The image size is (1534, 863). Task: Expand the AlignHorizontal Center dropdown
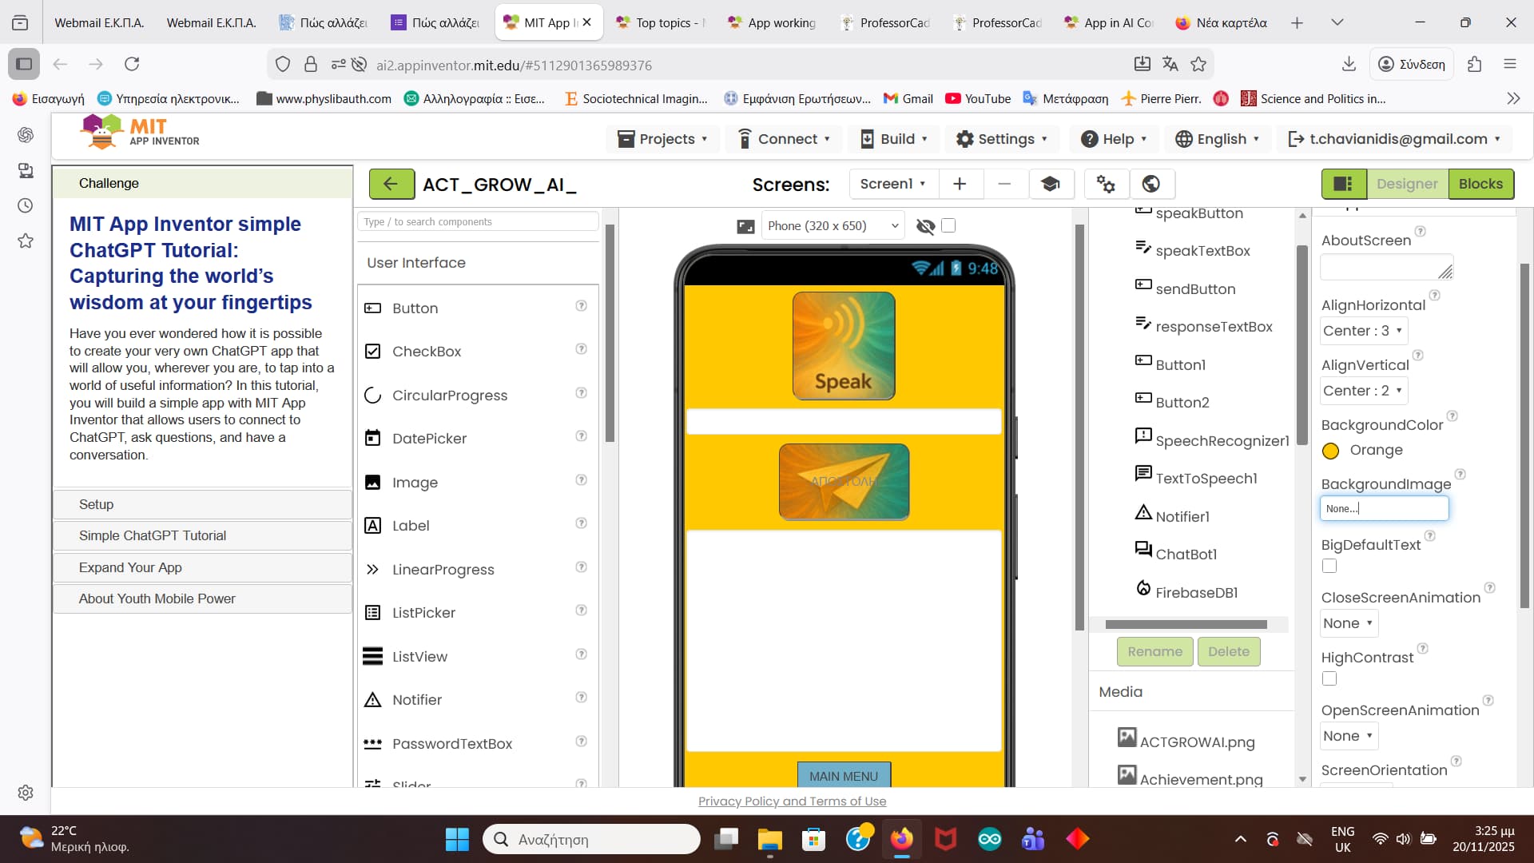click(1363, 331)
